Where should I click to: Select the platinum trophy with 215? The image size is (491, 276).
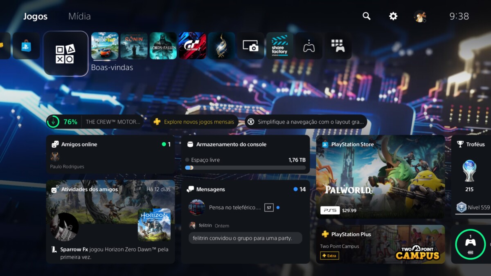(469, 171)
